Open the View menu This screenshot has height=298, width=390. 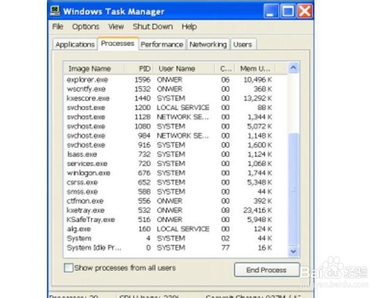[x=116, y=26]
